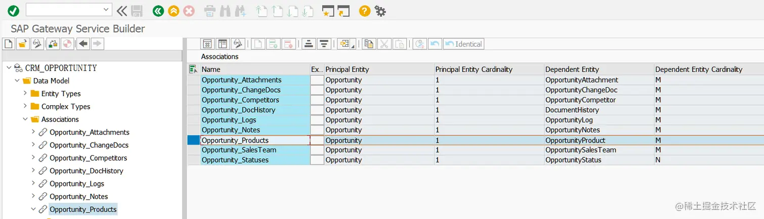
Task: Collapse the CRM_OPPORTUNITY project node
Action: pyautogui.click(x=9, y=68)
